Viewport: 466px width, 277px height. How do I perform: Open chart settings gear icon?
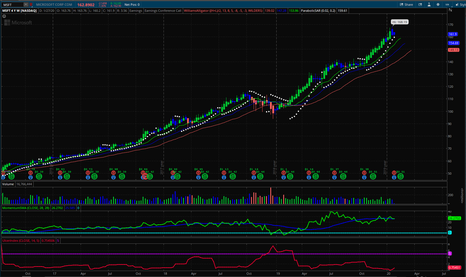(438, 5)
